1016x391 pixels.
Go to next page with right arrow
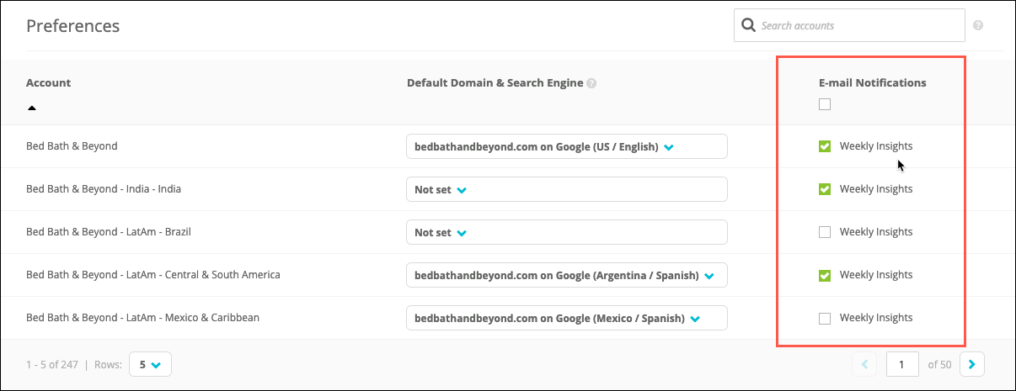pos(972,364)
